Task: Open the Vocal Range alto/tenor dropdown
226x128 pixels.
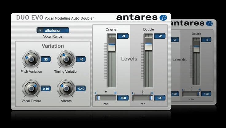Action: coord(53,30)
